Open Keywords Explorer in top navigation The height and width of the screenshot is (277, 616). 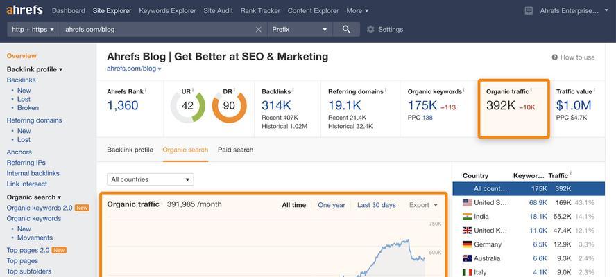[167, 10]
